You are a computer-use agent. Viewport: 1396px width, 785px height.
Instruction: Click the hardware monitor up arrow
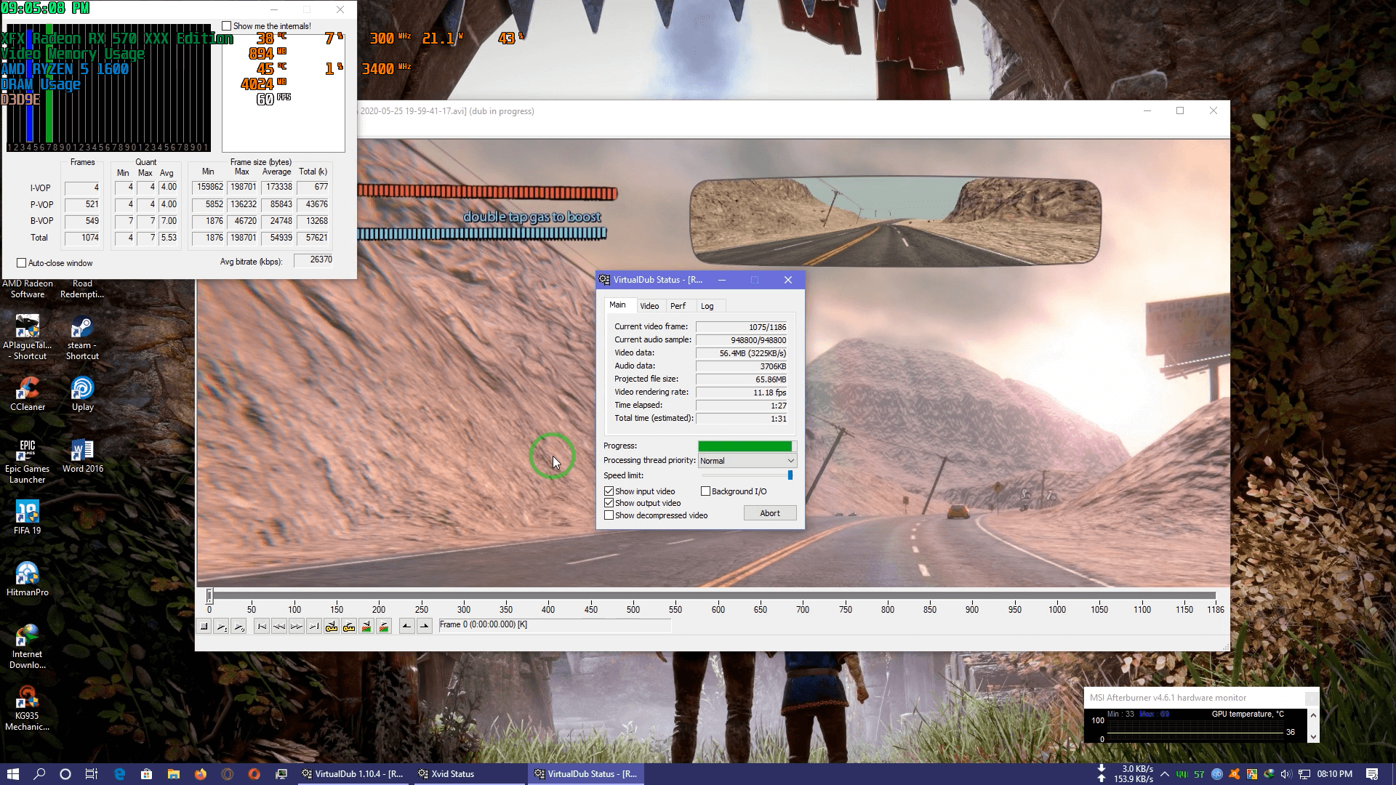point(1313,716)
